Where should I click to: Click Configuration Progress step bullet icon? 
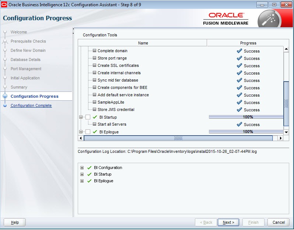coord(5,96)
